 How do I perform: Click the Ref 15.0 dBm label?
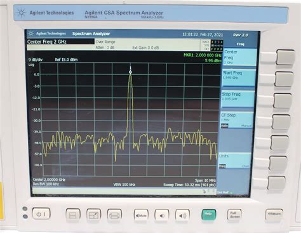(x=66, y=60)
